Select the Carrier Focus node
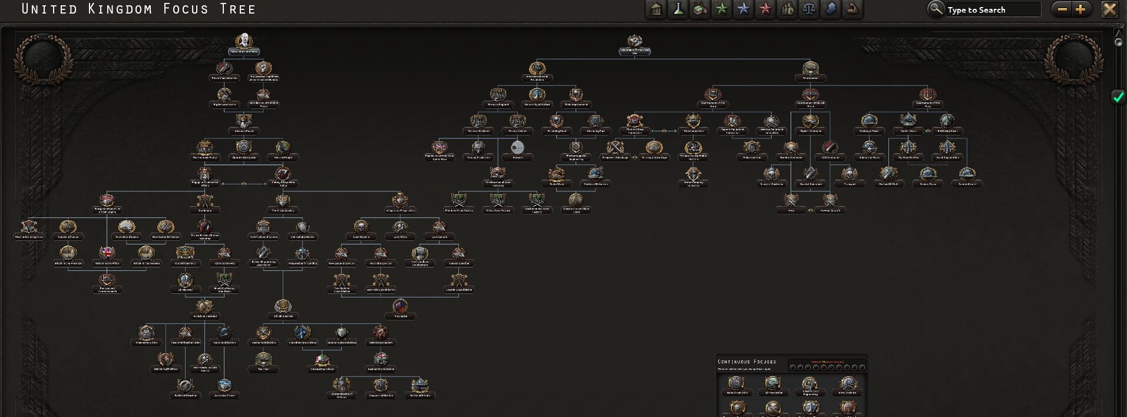Image resolution: width=1127 pixels, height=417 pixels. (x=908, y=124)
